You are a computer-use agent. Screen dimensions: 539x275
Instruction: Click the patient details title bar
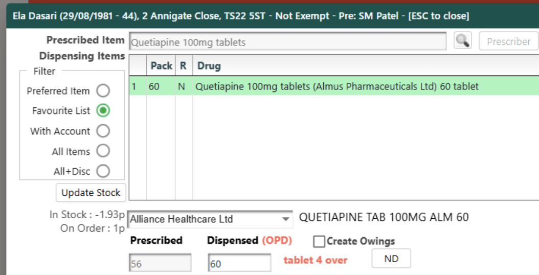(x=237, y=16)
